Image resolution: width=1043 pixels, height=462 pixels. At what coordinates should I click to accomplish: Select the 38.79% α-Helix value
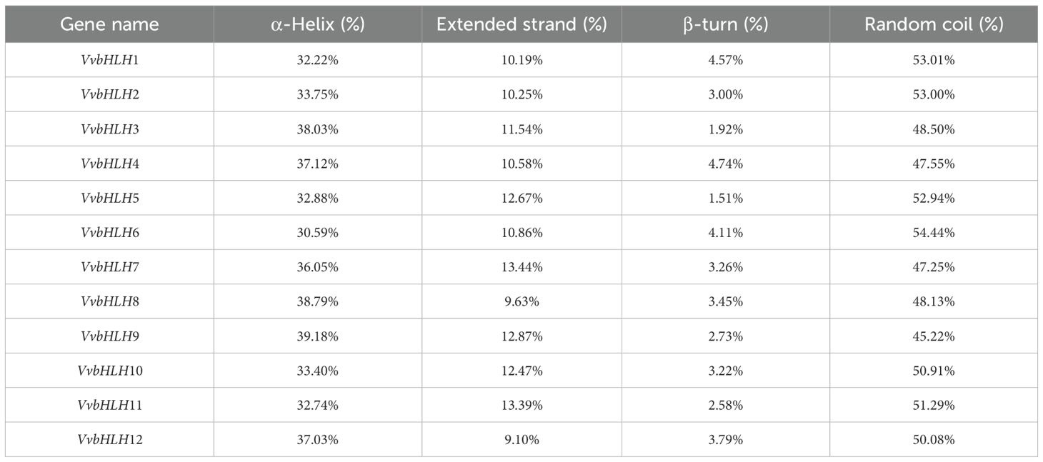pos(318,301)
